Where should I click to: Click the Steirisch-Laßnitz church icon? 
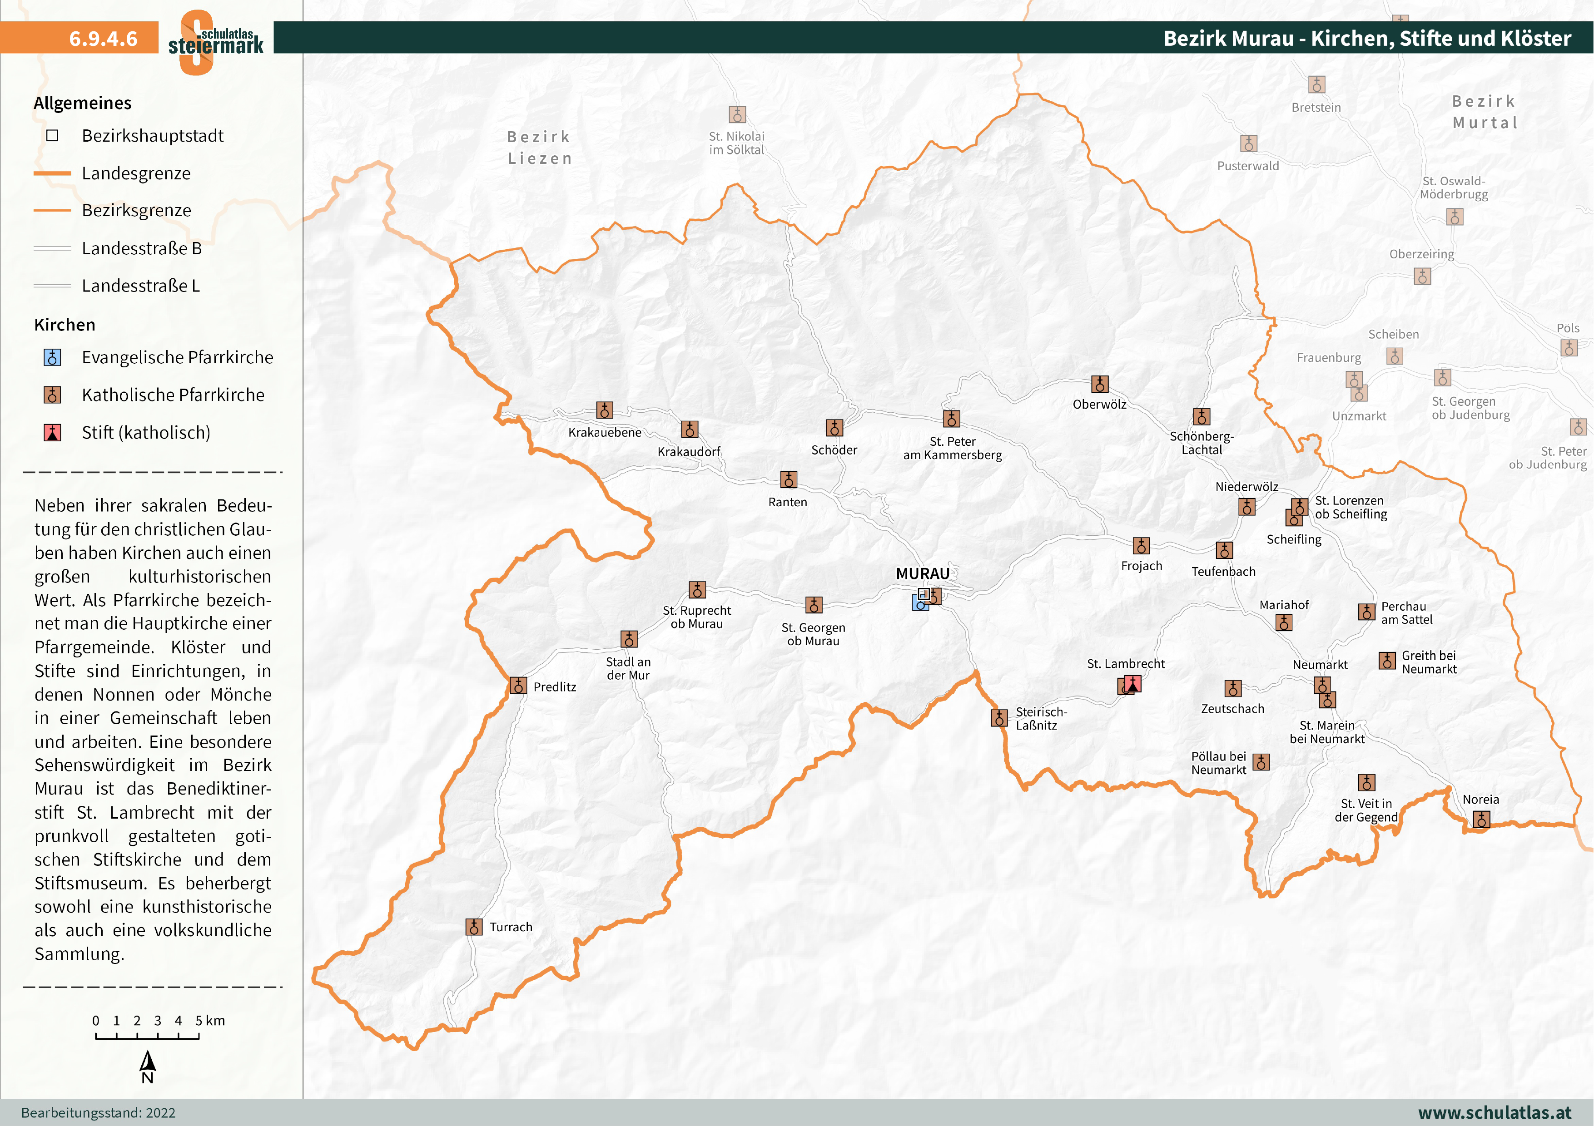999,717
